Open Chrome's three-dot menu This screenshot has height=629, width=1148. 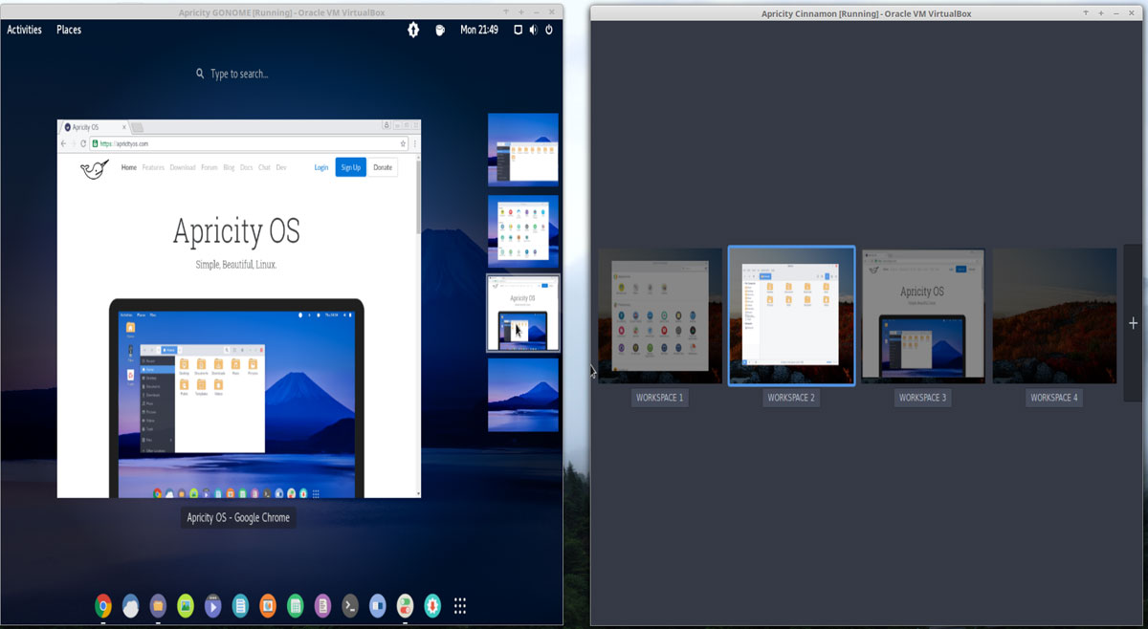coord(415,143)
